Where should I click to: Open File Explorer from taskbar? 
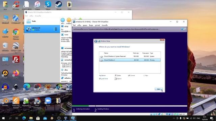[31, 118]
